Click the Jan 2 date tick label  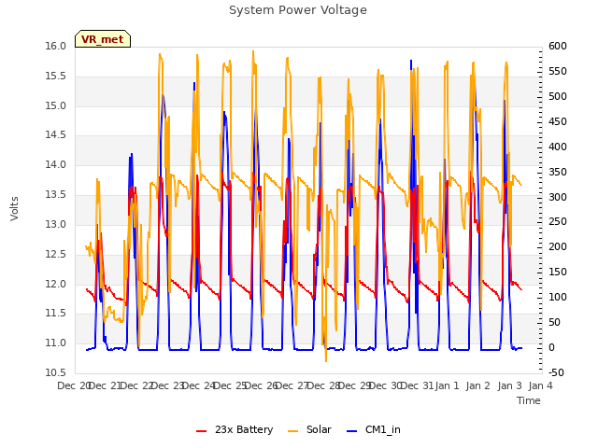478,385
